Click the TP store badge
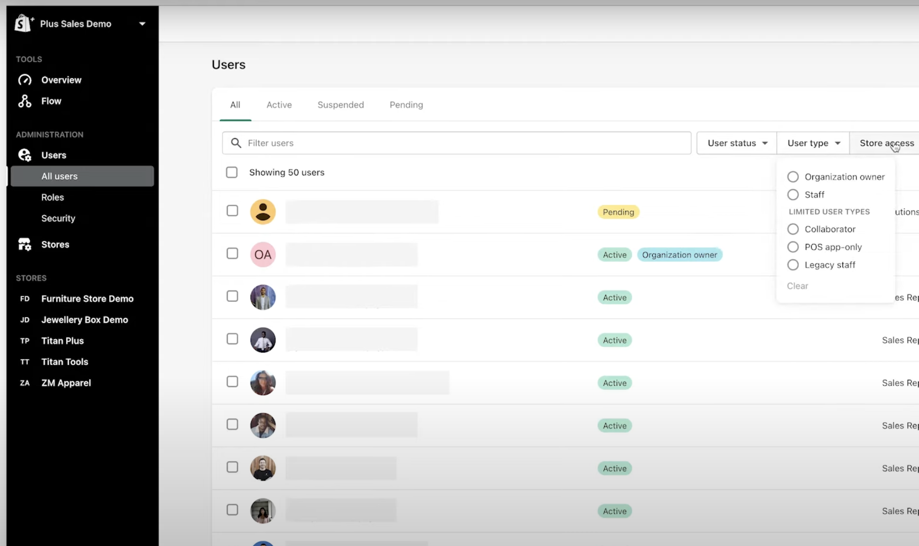The image size is (919, 546). [x=25, y=341]
